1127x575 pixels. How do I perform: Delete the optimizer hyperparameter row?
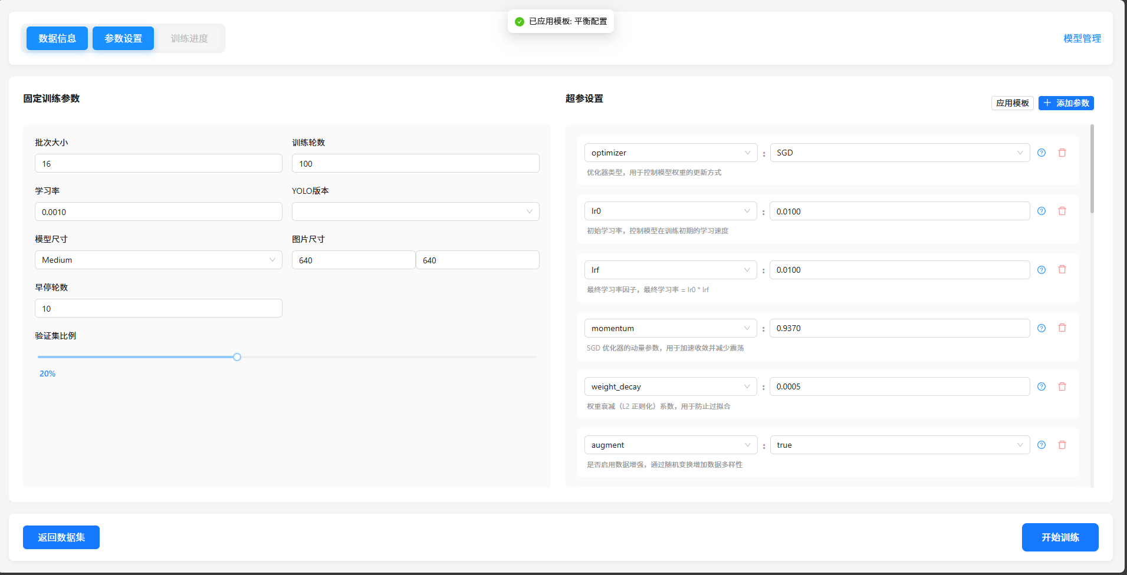1062,153
